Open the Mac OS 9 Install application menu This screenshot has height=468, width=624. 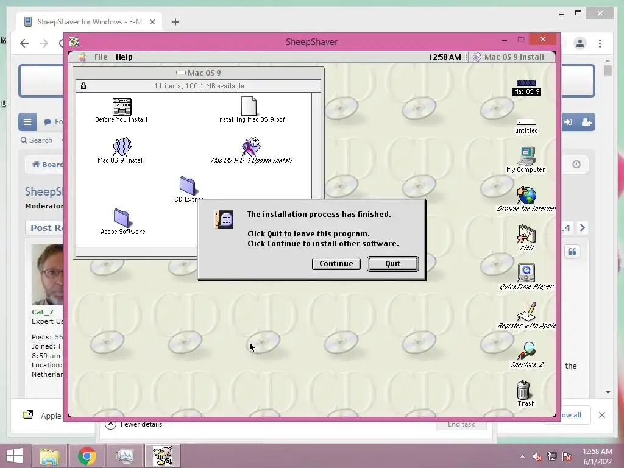point(508,57)
